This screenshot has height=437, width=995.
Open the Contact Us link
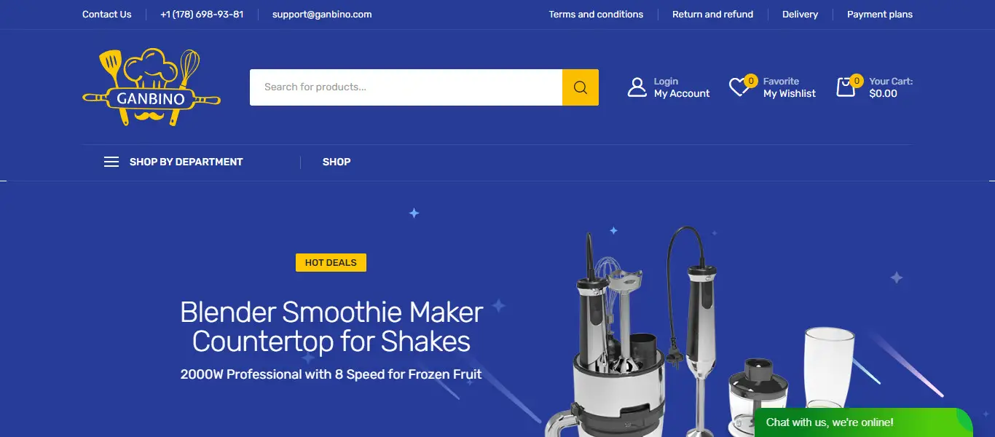[107, 15]
